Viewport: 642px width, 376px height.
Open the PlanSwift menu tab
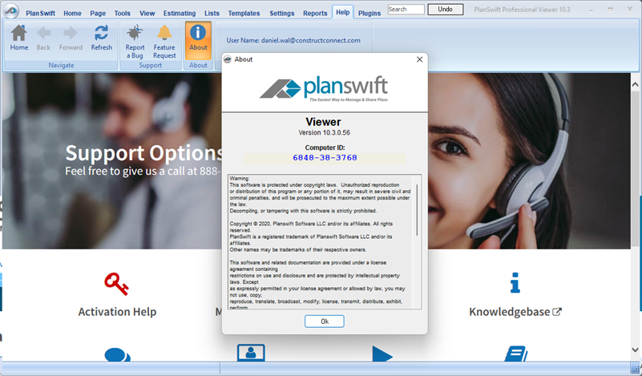coord(41,13)
